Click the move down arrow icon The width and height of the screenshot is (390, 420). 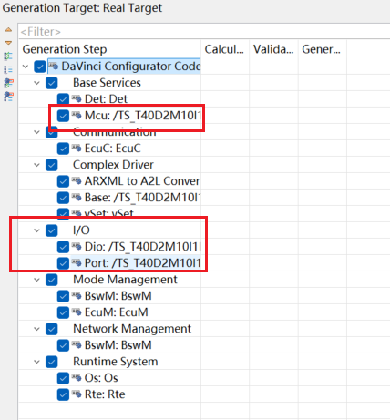8,43
